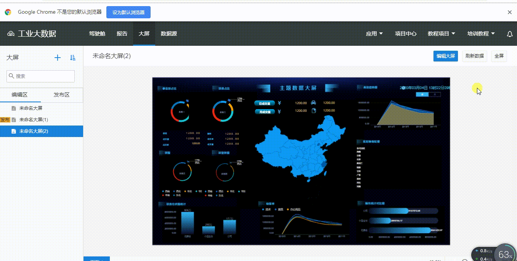Expand the 培训教程 dropdown menu
The width and height of the screenshot is (517, 261).
[x=481, y=34]
